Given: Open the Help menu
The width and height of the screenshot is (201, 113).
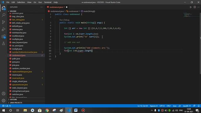Looking at the screenshot, I should coord(56,2).
